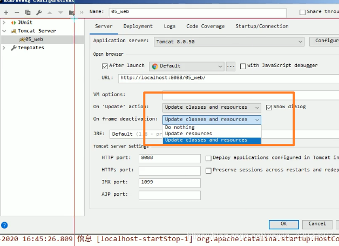
Task: Click the Move into folder icon
Action: 72,12
